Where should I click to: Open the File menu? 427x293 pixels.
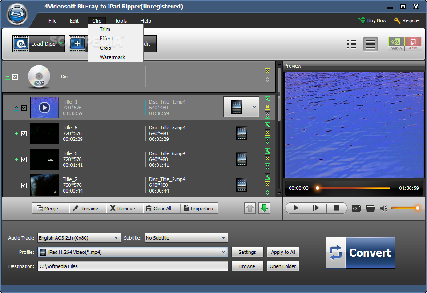pos(52,21)
